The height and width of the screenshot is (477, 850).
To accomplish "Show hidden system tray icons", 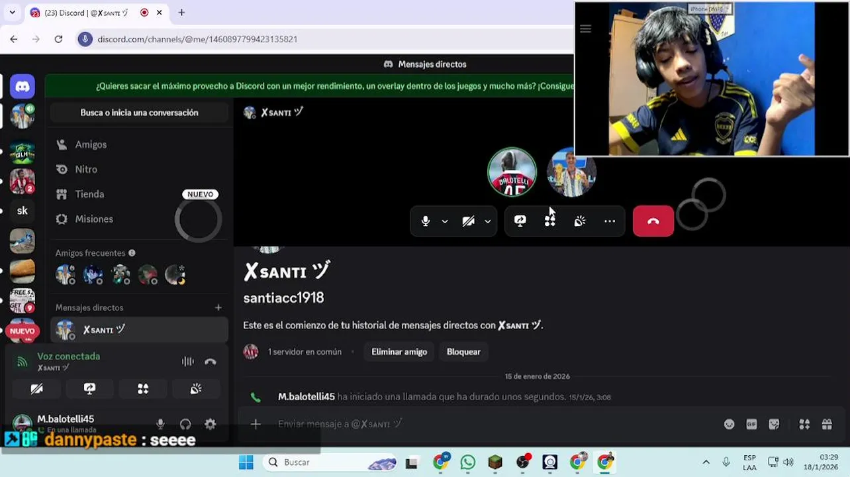I will pyautogui.click(x=706, y=462).
